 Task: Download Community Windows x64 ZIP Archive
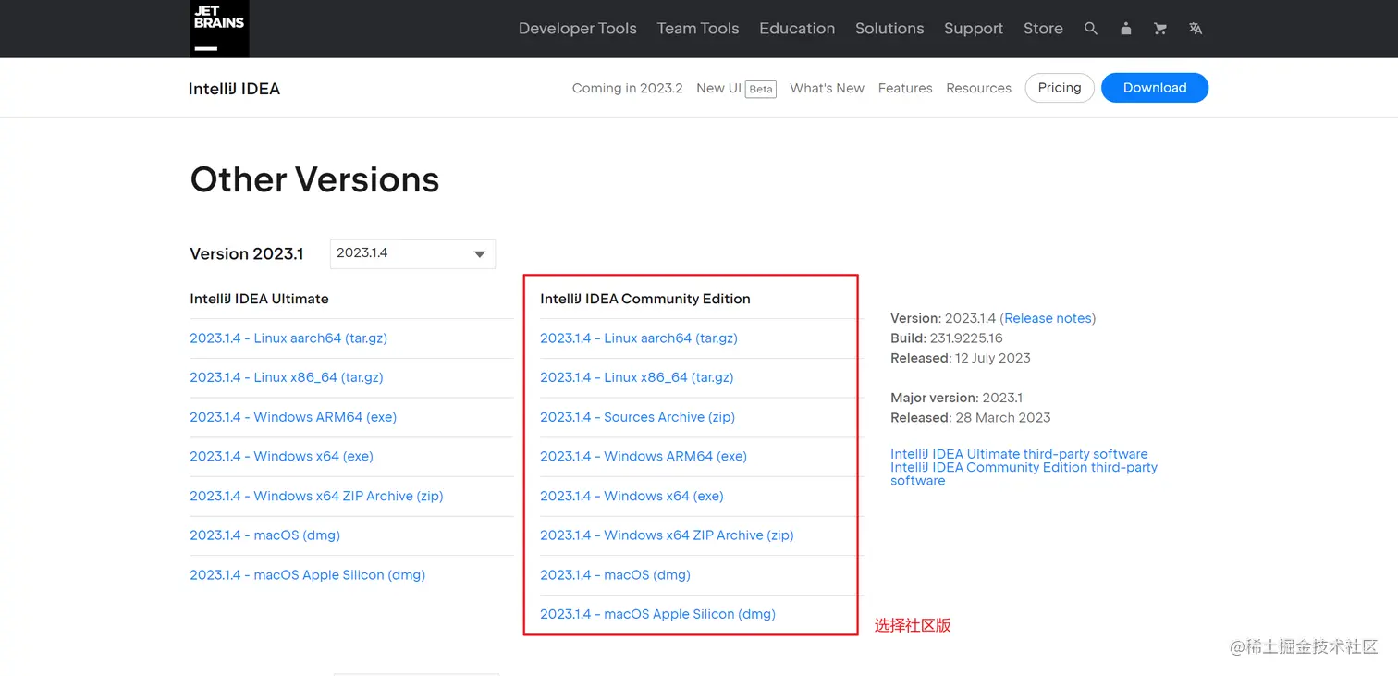(x=667, y=535)
